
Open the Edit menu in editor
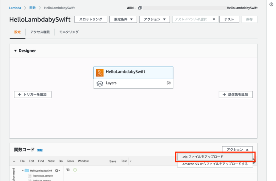click(x=31, y=161)
